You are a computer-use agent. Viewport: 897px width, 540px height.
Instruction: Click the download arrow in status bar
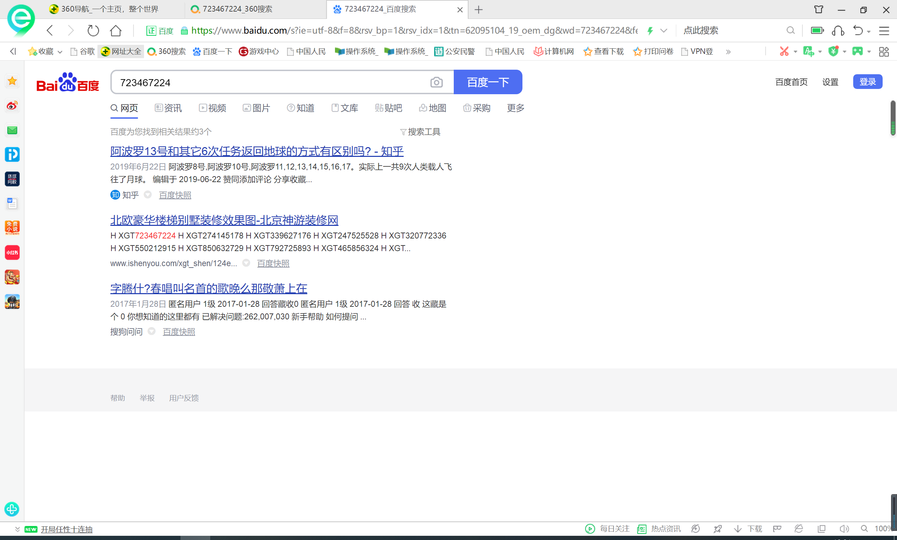point(738,528)
